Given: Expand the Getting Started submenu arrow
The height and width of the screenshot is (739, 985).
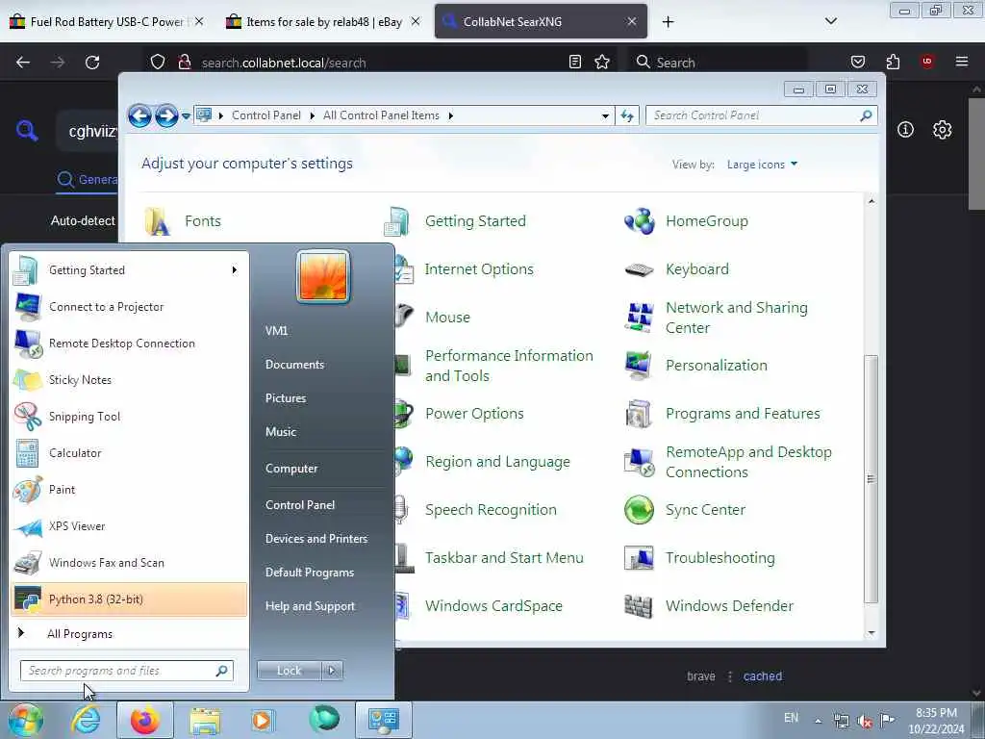Looking at the screenshot, I should [235, 270].
